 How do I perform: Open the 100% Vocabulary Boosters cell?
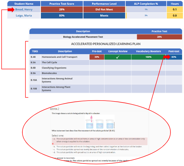click(x=148, y=57)
